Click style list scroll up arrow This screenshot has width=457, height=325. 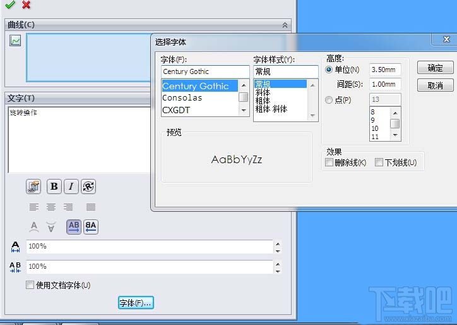(x=312, y=85)
